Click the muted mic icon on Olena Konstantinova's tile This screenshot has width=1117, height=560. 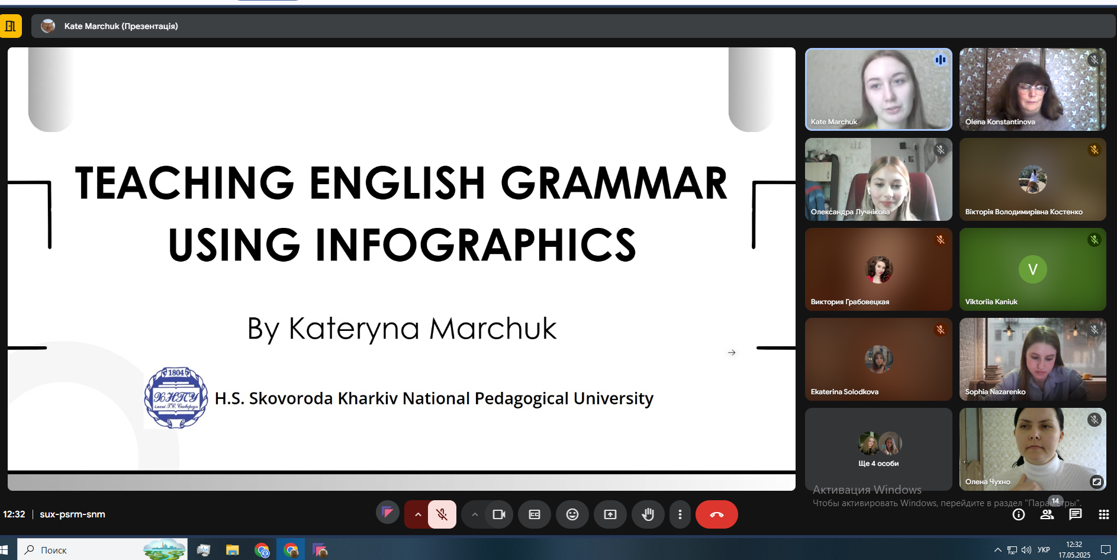[1094, 60]
